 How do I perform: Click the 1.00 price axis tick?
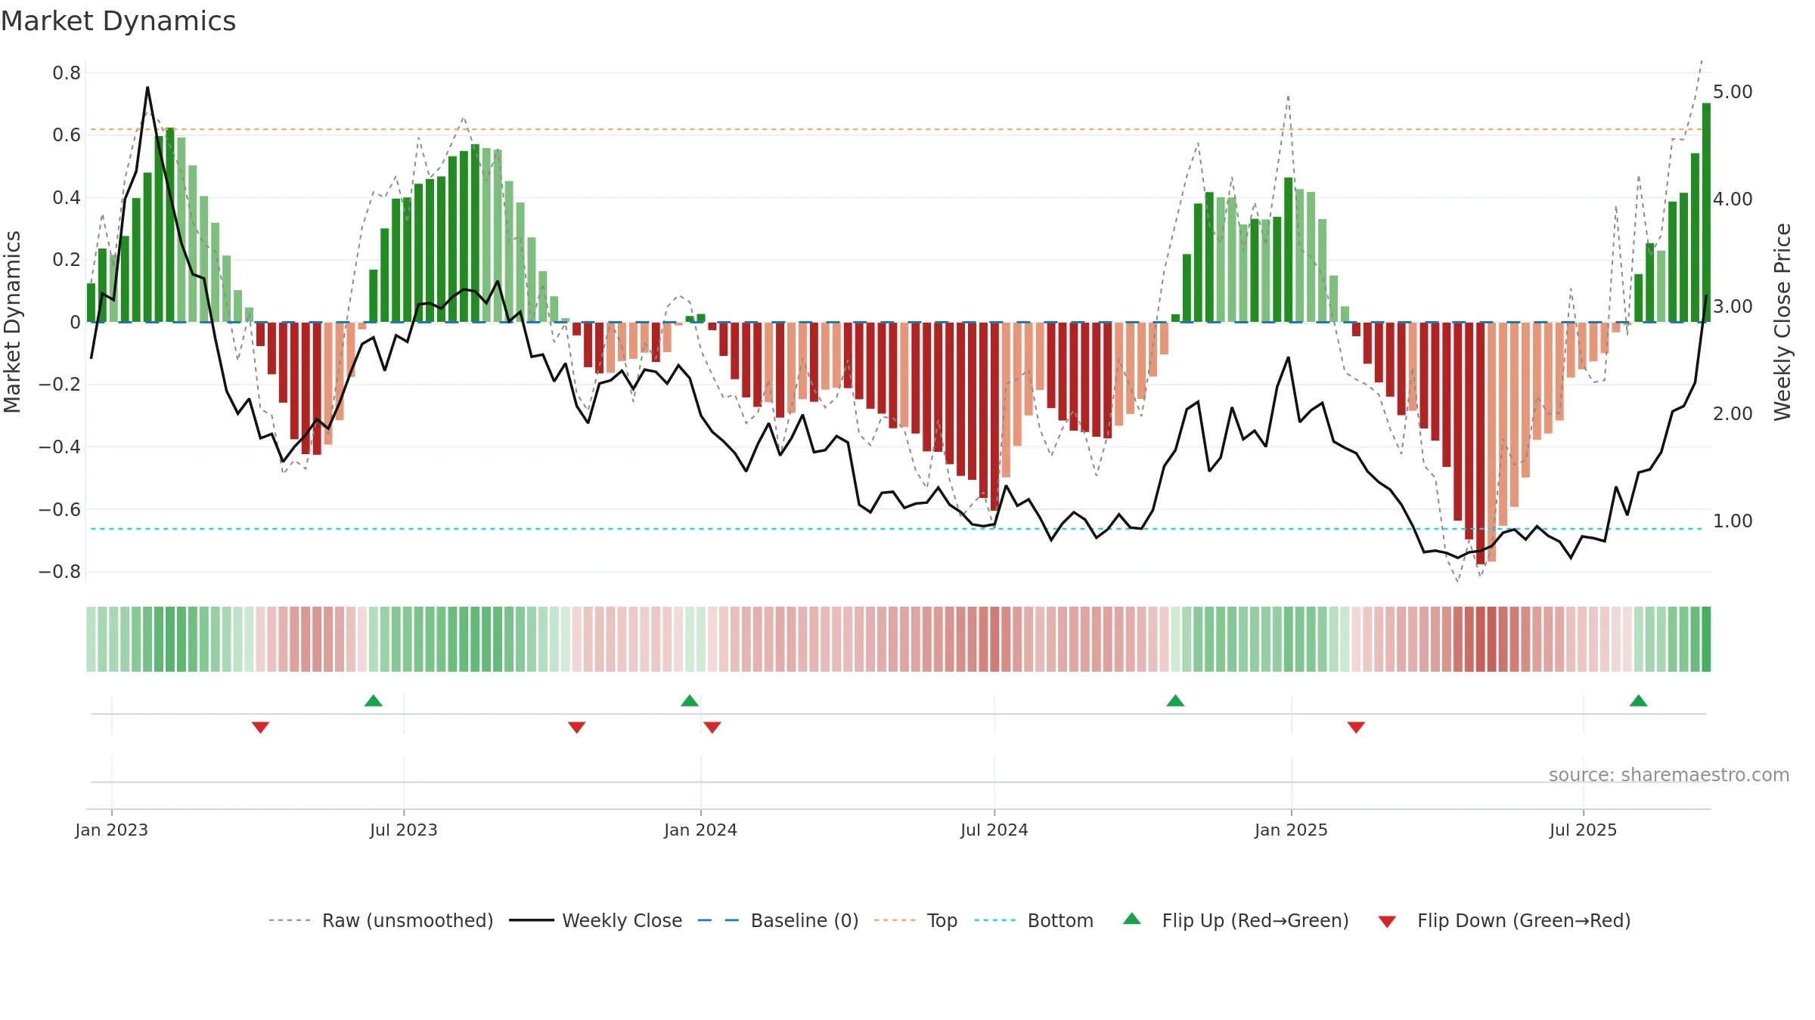pyautogui.click(x=1733, y=521)
